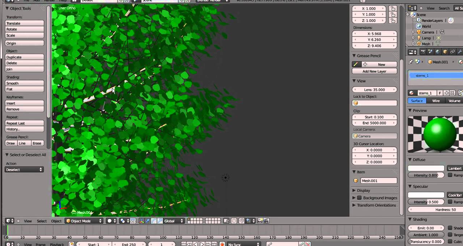
Task: Unlink material with the X icon
Action: [452, 93]
